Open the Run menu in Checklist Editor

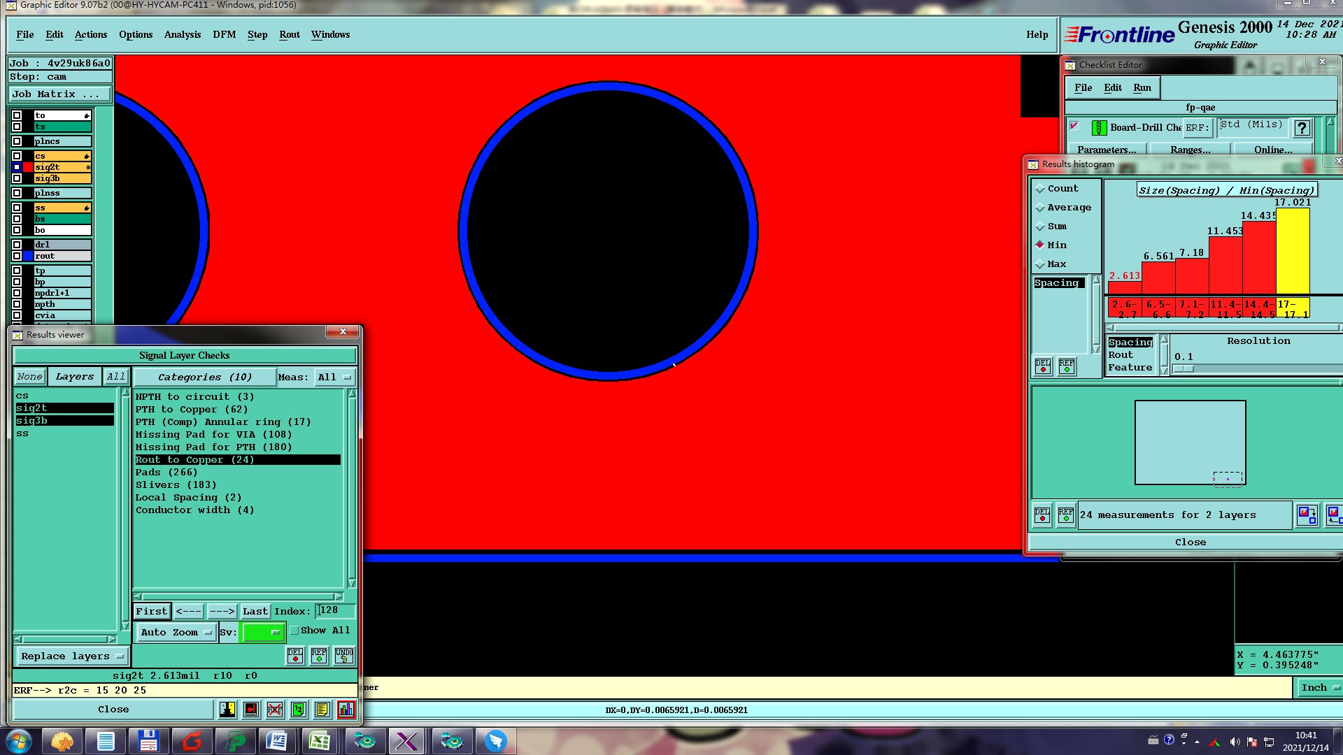1142,87
